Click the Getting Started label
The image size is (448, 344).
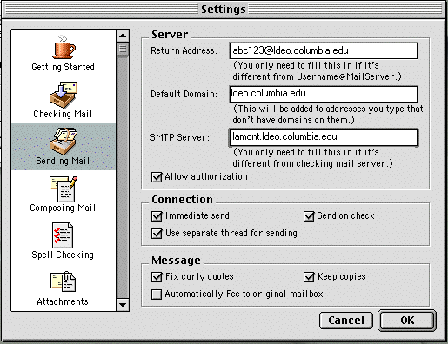pyautogui.click(x=63, y=67)
